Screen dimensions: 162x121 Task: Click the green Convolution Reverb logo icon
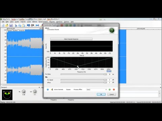(112, 30)
